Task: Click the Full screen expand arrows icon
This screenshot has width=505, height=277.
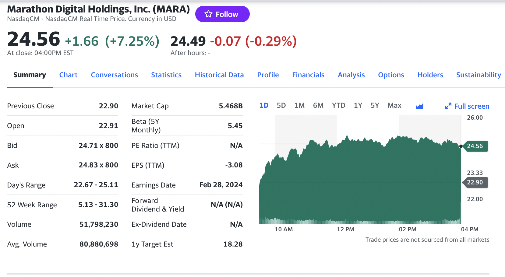Action: pyautogui.click(x=448, y=106)
